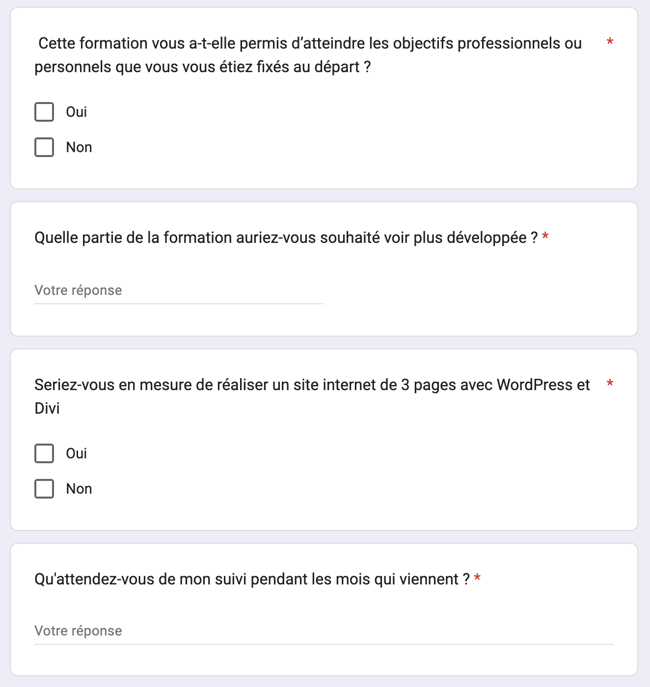Click the red asterisk on WordPress site question

(610, 383)
